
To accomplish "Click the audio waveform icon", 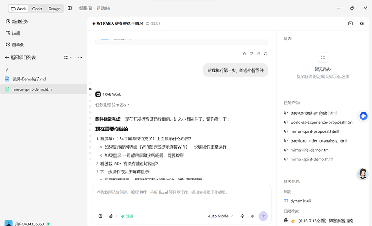I will [253, 216].
